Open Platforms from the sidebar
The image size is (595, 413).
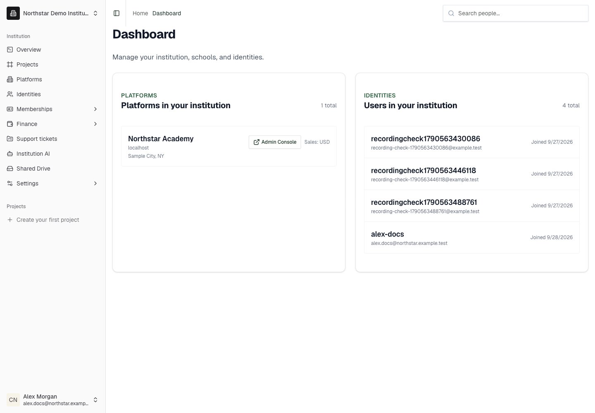(53, 79)
